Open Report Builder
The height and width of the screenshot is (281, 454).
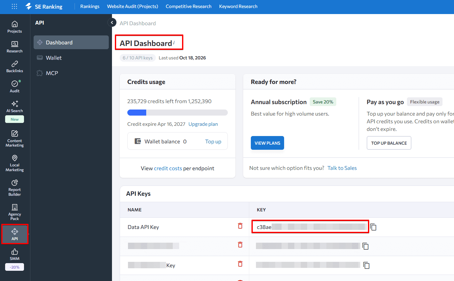pyautogui.click(x=15, y=188)
